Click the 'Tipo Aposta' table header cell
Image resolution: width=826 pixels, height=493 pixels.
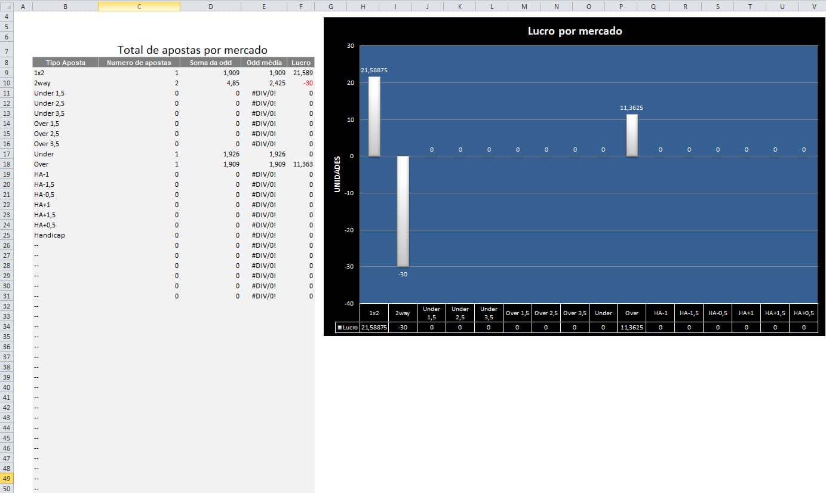(x=65, y=63)
